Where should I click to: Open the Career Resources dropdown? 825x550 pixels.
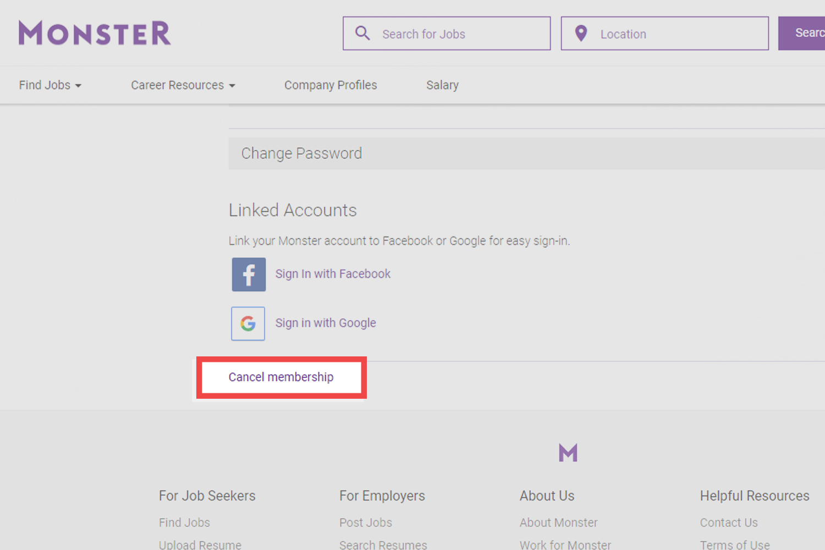[x=183, y=85]
